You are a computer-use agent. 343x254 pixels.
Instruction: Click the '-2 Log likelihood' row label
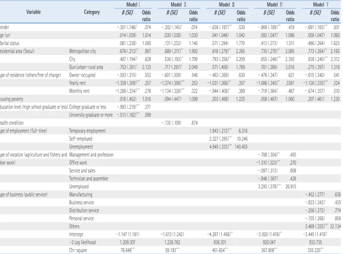click(82, 242)
